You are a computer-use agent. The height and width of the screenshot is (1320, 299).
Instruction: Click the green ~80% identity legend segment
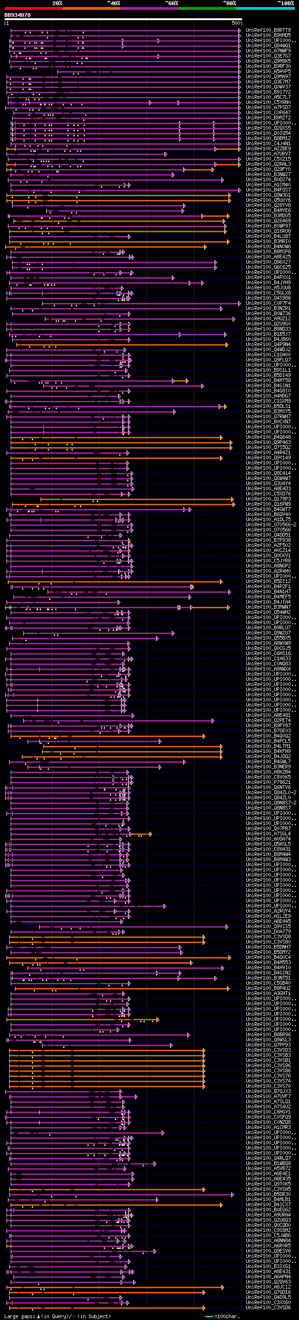click(x=207, y=8)
